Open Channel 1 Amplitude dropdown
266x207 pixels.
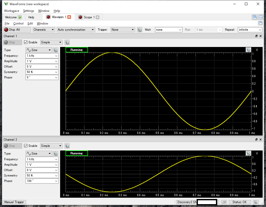[x=42, y=61]
